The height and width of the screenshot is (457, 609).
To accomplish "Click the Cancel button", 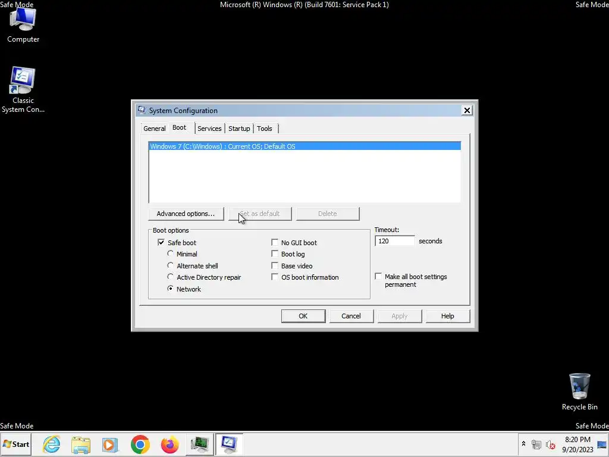I will pyautogui.click(x=351, y=316).
